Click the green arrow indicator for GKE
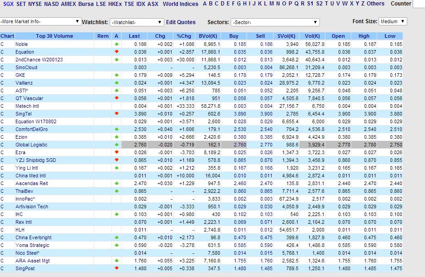Image resolution: width=425 pixels, height=277 pixels. 117,75
